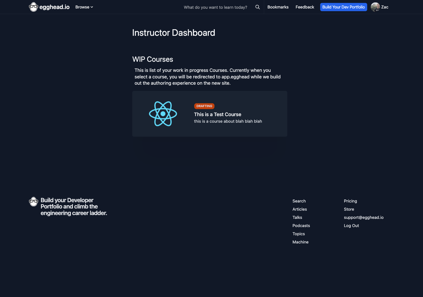Click the DRAFTING status badge
This screenshot has width=423, height=297.
(x=204, y=106)
